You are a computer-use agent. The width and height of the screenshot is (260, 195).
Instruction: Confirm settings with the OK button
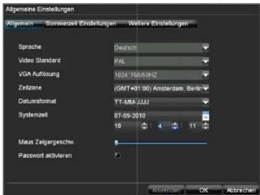coord(204,190)
